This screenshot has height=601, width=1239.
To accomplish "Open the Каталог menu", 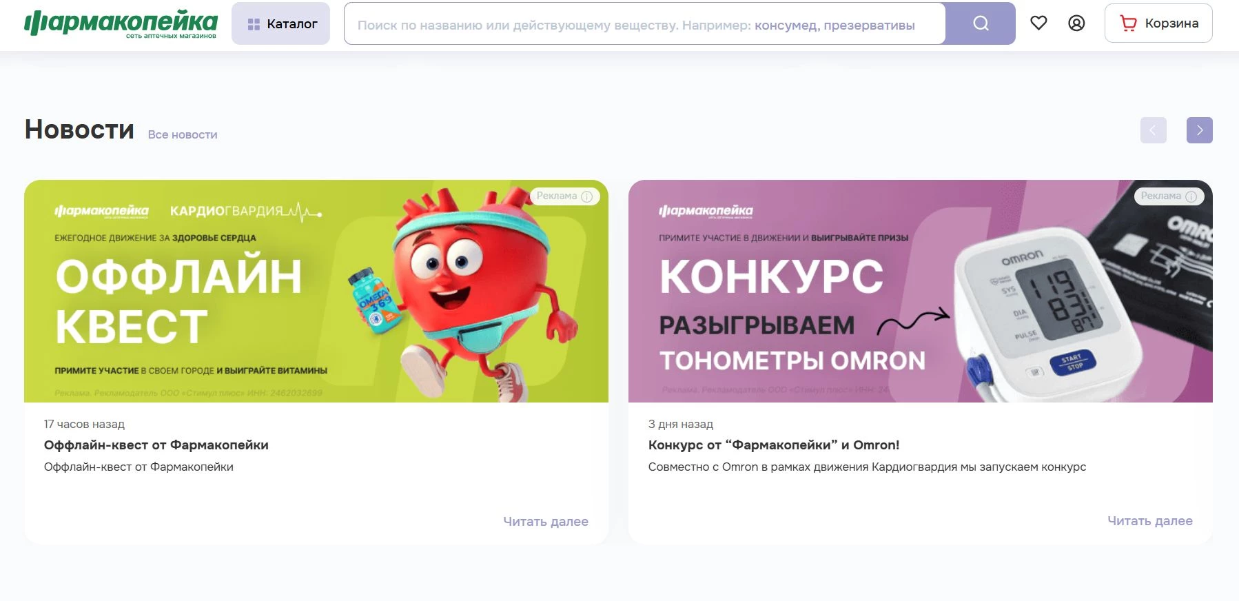I will click(280, 23).
